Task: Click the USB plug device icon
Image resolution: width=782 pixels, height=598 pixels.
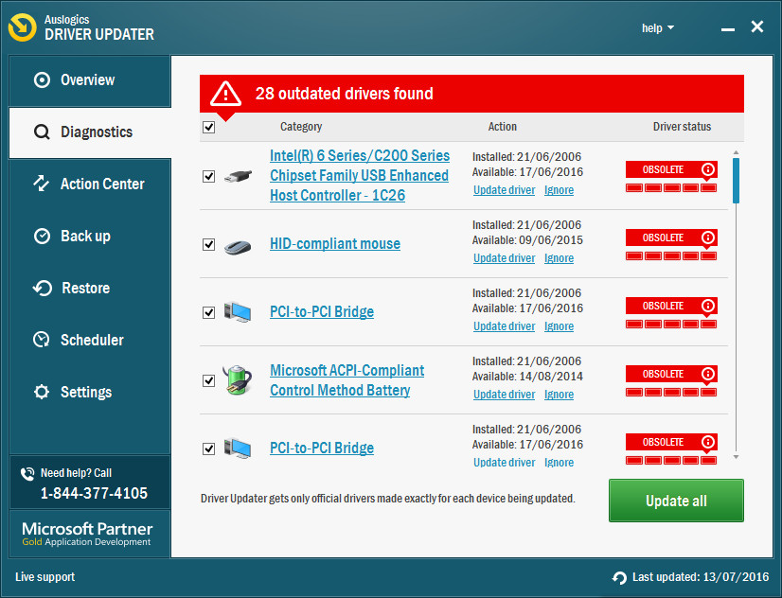Action: pyautogui.click(x=238, y=176)
